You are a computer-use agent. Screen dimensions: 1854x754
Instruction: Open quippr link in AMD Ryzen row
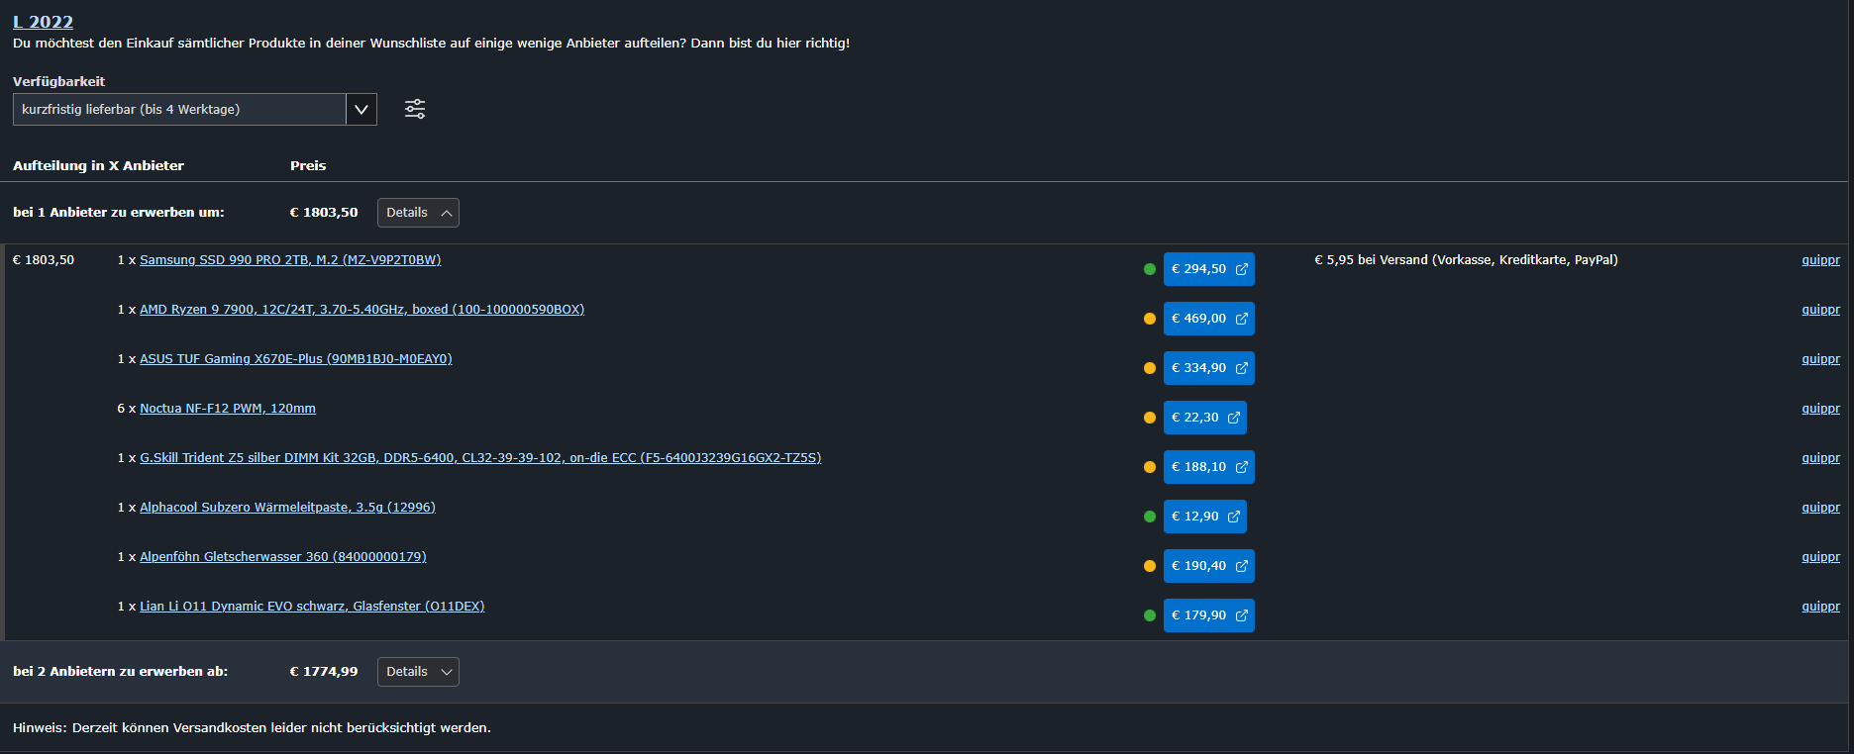pos(1820,310)
